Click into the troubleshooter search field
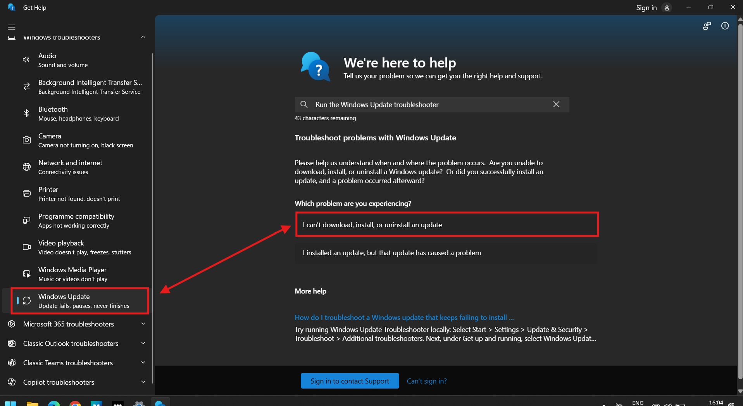This screenshot has width=743, height=406. [431, 104]
